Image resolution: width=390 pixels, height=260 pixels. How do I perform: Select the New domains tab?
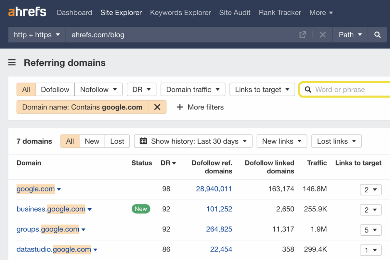92,141
